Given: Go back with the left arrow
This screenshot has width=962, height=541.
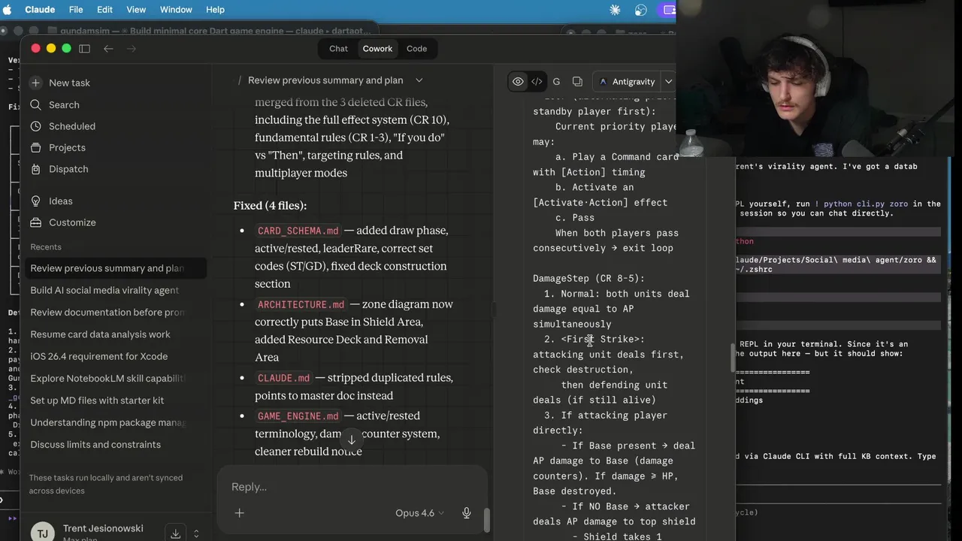Looking at the screenshot, I should [x=108, y=48].
